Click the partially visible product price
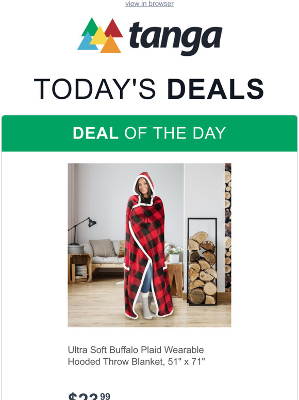Image resolution: width=299 pixels, height=400 pixels. tap(89, 396)
